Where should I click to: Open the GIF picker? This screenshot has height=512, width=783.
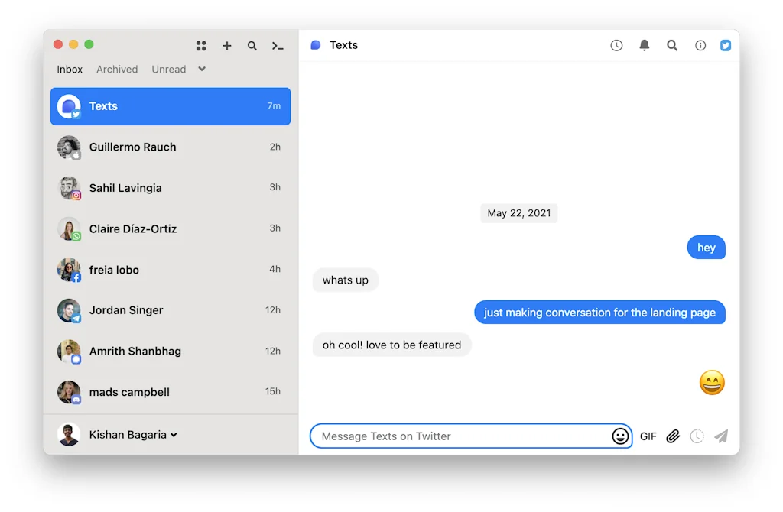click(x=648, y=436)
